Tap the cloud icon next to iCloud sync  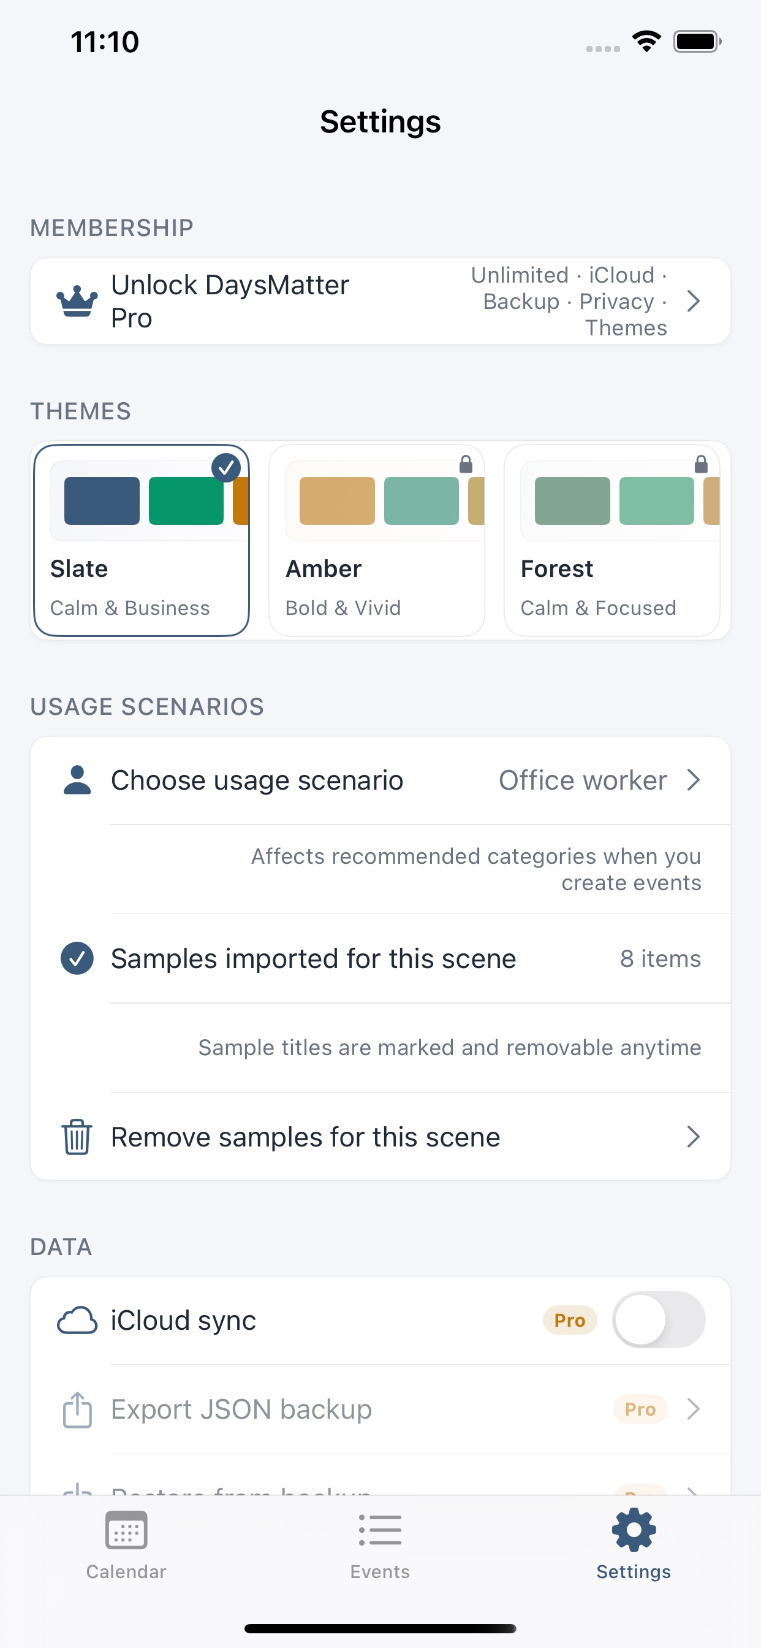[x=77, y=1320]
